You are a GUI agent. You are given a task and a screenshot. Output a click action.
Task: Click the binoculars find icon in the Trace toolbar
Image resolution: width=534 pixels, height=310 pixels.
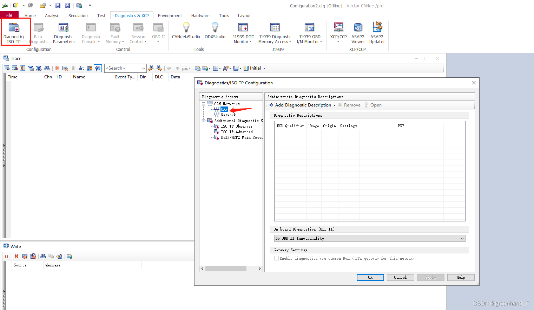point(47,68)
